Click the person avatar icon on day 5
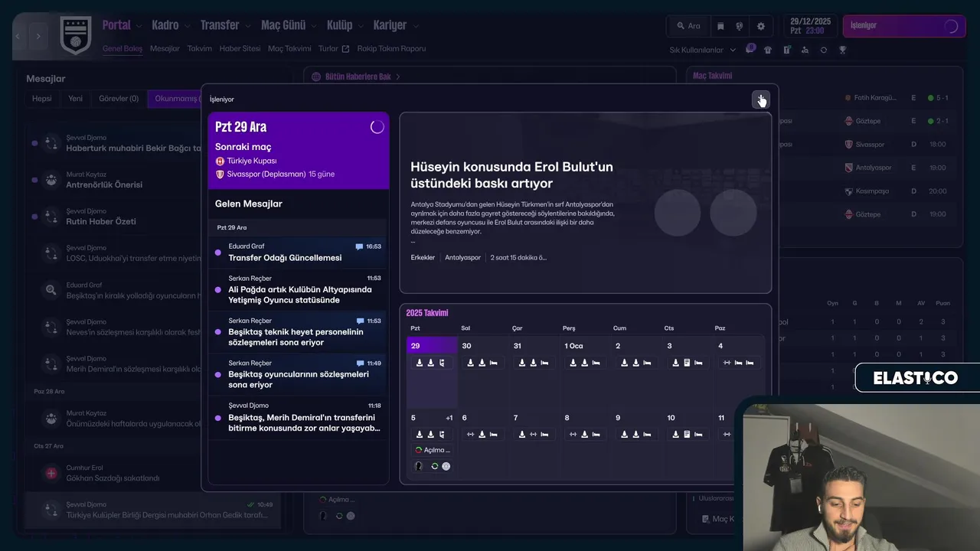 [419, 466]
